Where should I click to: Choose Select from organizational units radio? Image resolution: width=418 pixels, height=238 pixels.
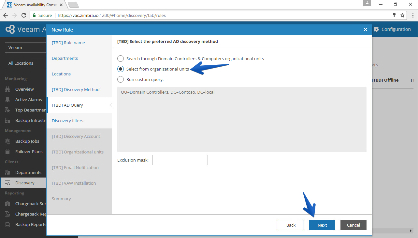point(121,69)
